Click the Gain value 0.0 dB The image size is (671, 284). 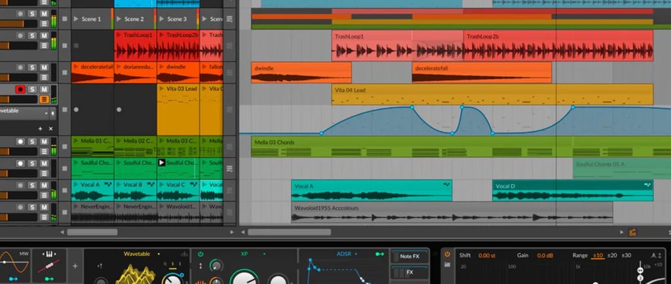[x=546, y=255]
